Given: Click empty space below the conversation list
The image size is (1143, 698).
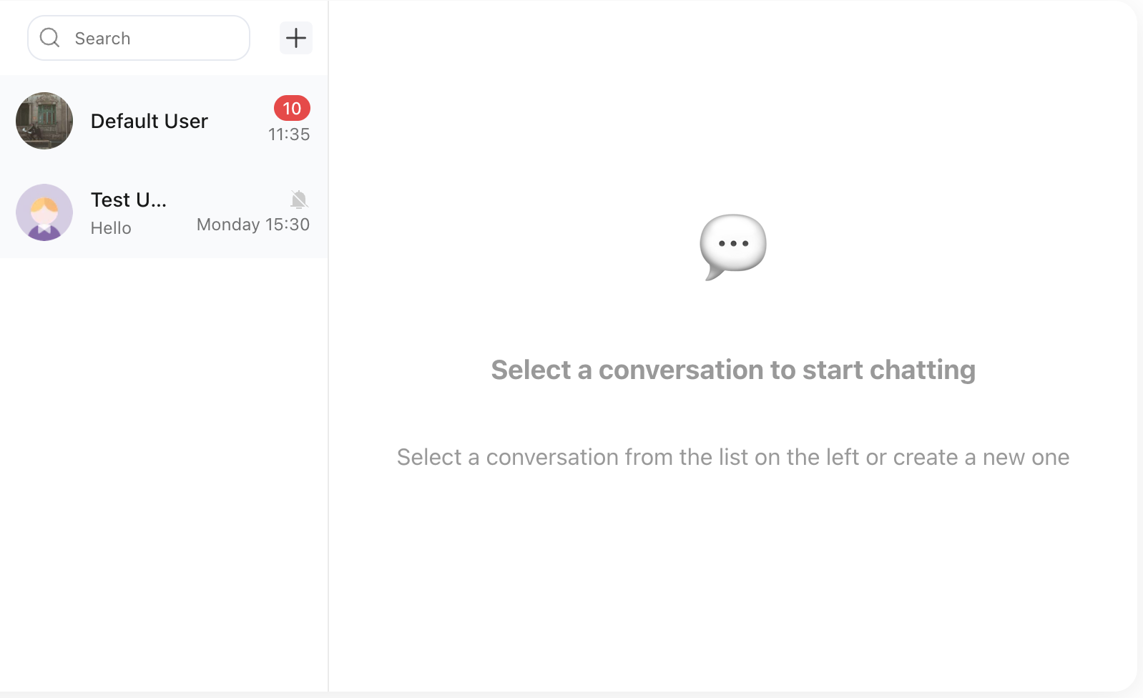Looking at the screenshot, I should click(x=164, y=465).
